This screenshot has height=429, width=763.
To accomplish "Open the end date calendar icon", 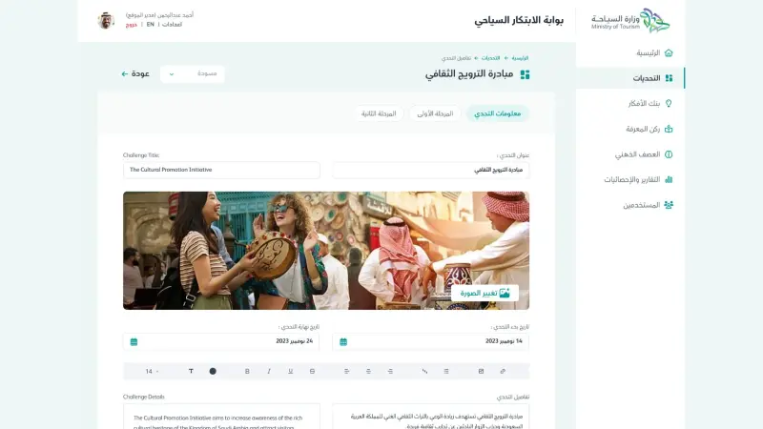I will point(134,342).
